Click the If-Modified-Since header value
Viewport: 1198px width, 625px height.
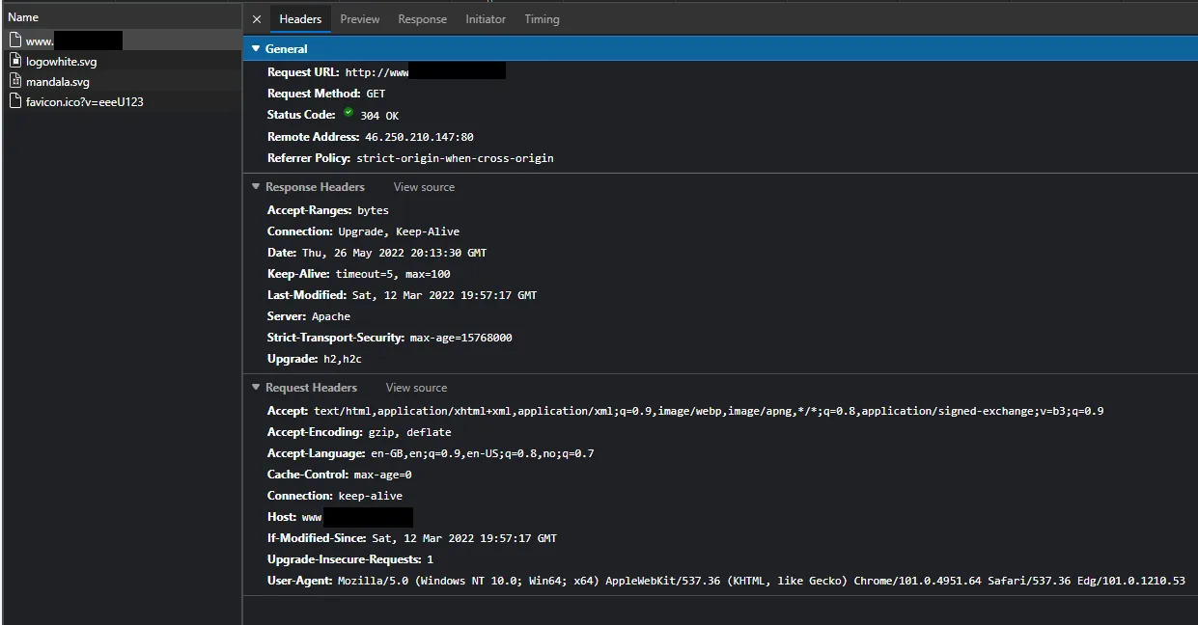[x=464, y=538]
